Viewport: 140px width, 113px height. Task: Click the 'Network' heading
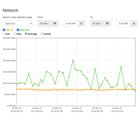pyautogui.click(x=11, y=10)
